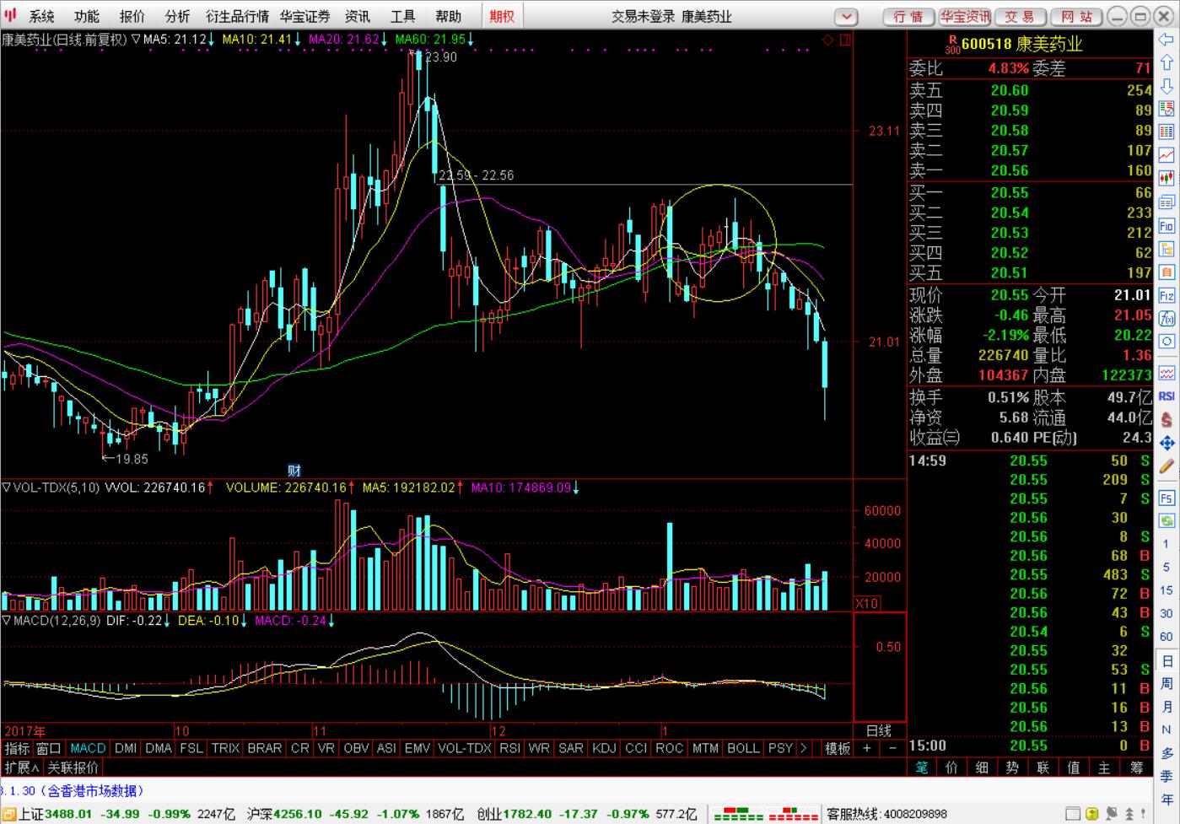Click the 期权 options button

[502, 16]
